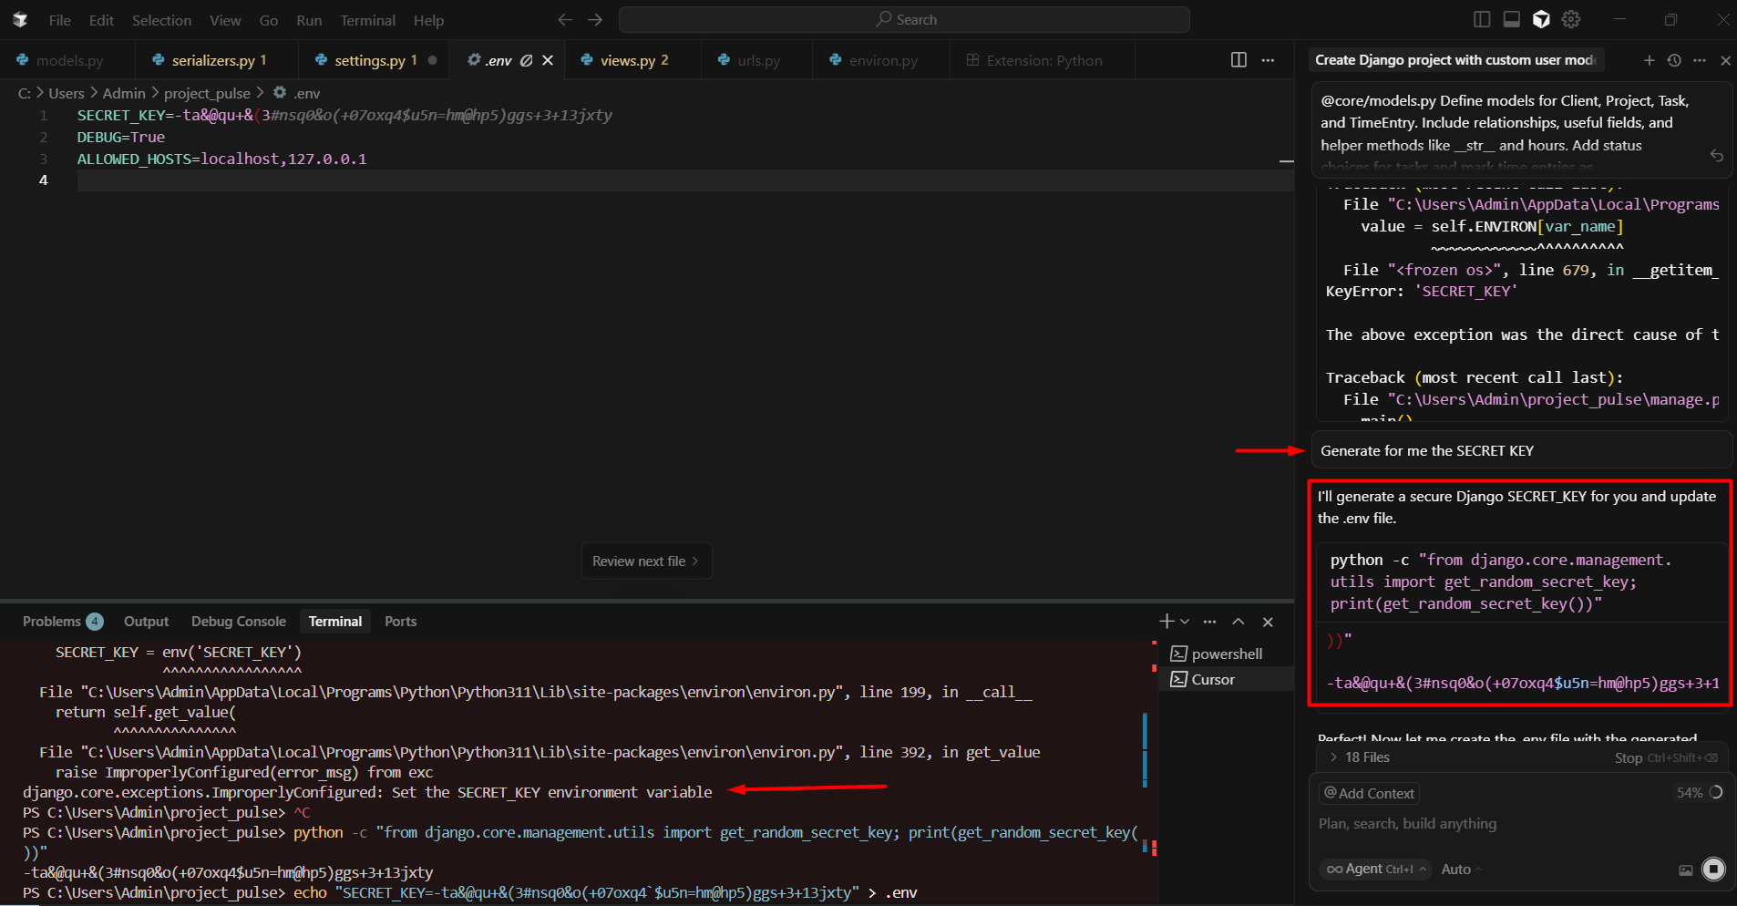Viewport: 1737px width, 906px height.
Task: Click the Cursor app logo icon
Action: 20,19
